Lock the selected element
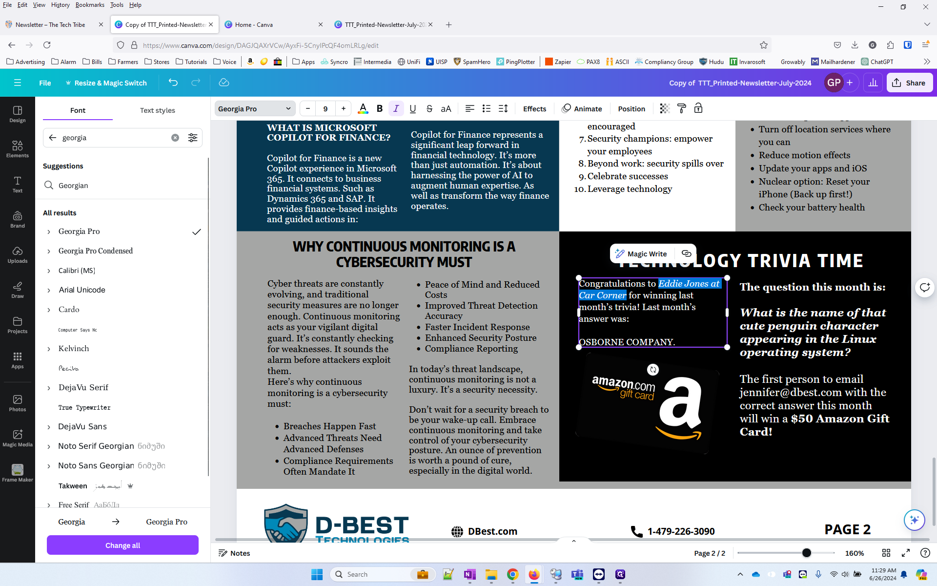Image resolution: width=937 pixels, height=586 pixels. coord(698,108)
